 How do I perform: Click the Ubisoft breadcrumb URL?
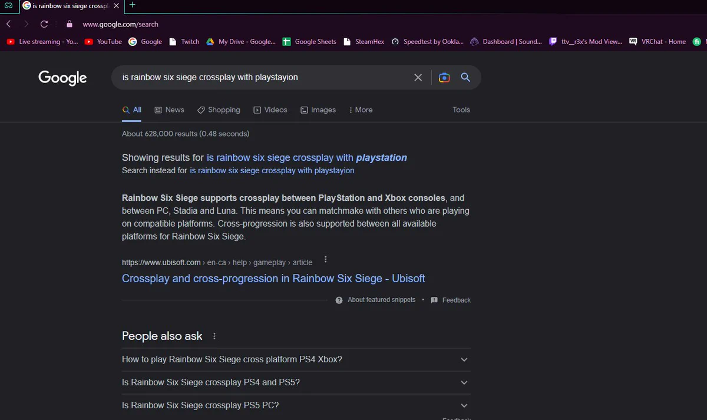[x=217, y=262]
